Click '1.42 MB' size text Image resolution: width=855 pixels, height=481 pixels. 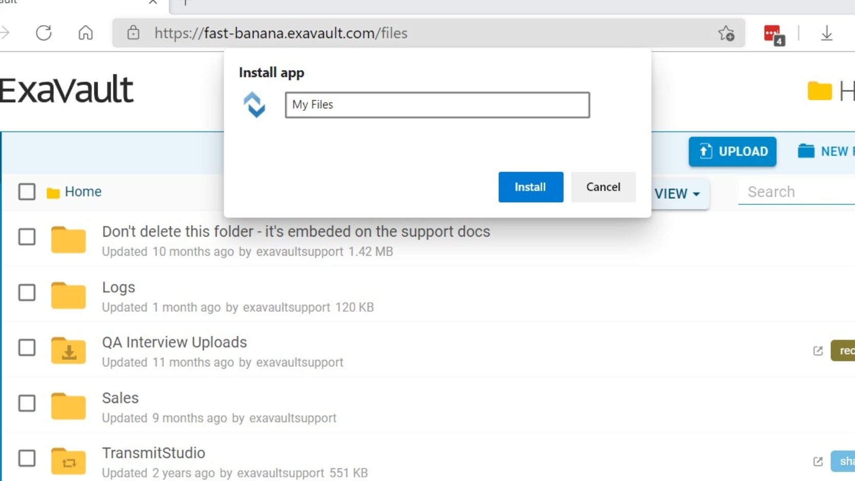click(x=371, y=252)
